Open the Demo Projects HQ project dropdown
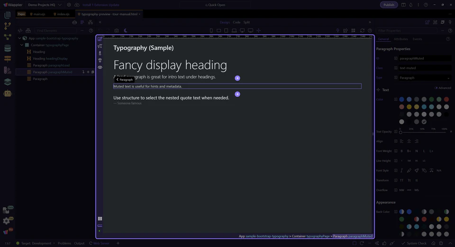This screenshot has width=455, height=247. point(45,5)
